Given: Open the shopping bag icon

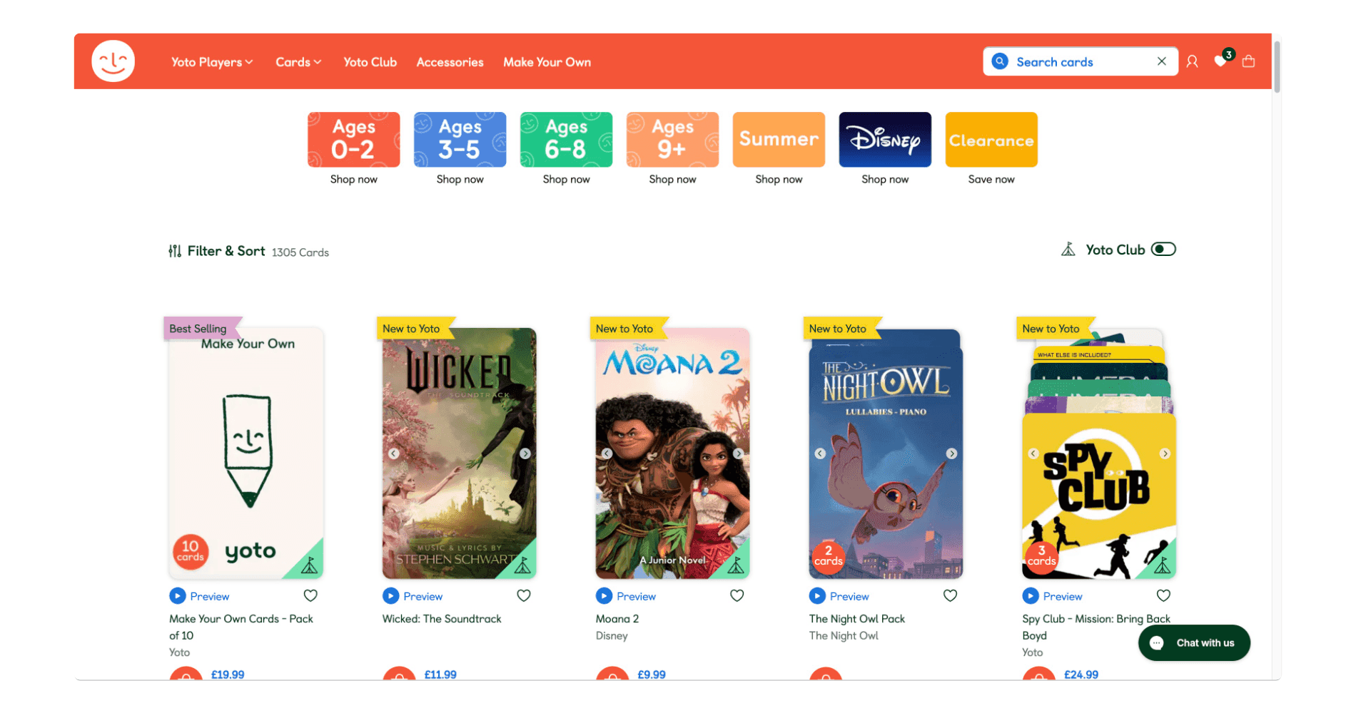Looking at the screenshot, I should tap(1248, 61).
